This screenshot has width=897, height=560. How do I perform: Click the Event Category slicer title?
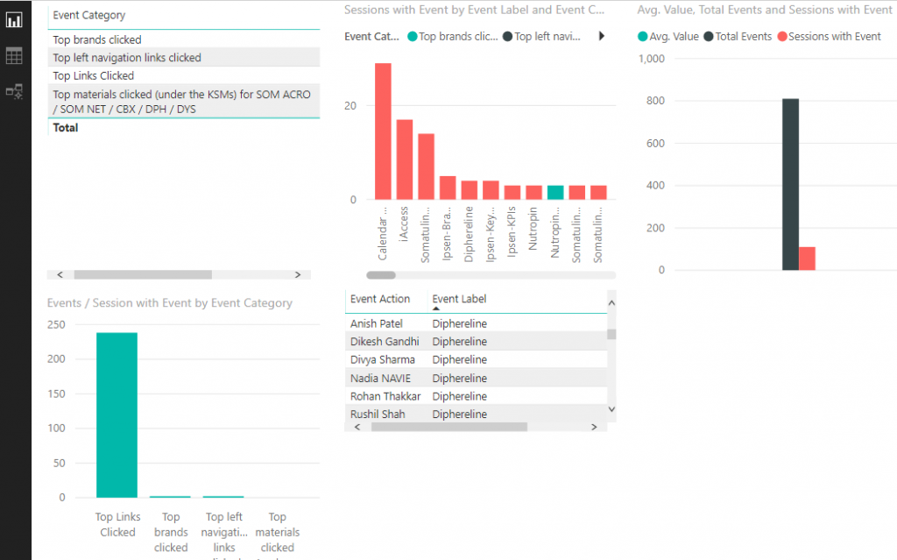[91, 15]
